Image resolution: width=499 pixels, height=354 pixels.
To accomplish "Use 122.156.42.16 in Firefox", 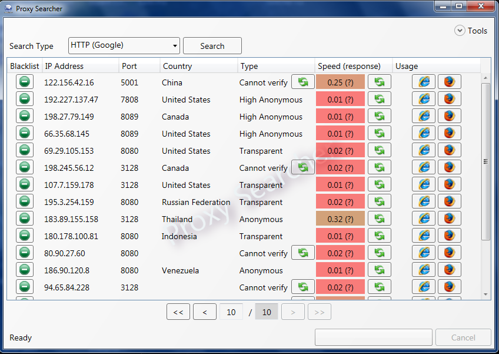I will (450, 82).
